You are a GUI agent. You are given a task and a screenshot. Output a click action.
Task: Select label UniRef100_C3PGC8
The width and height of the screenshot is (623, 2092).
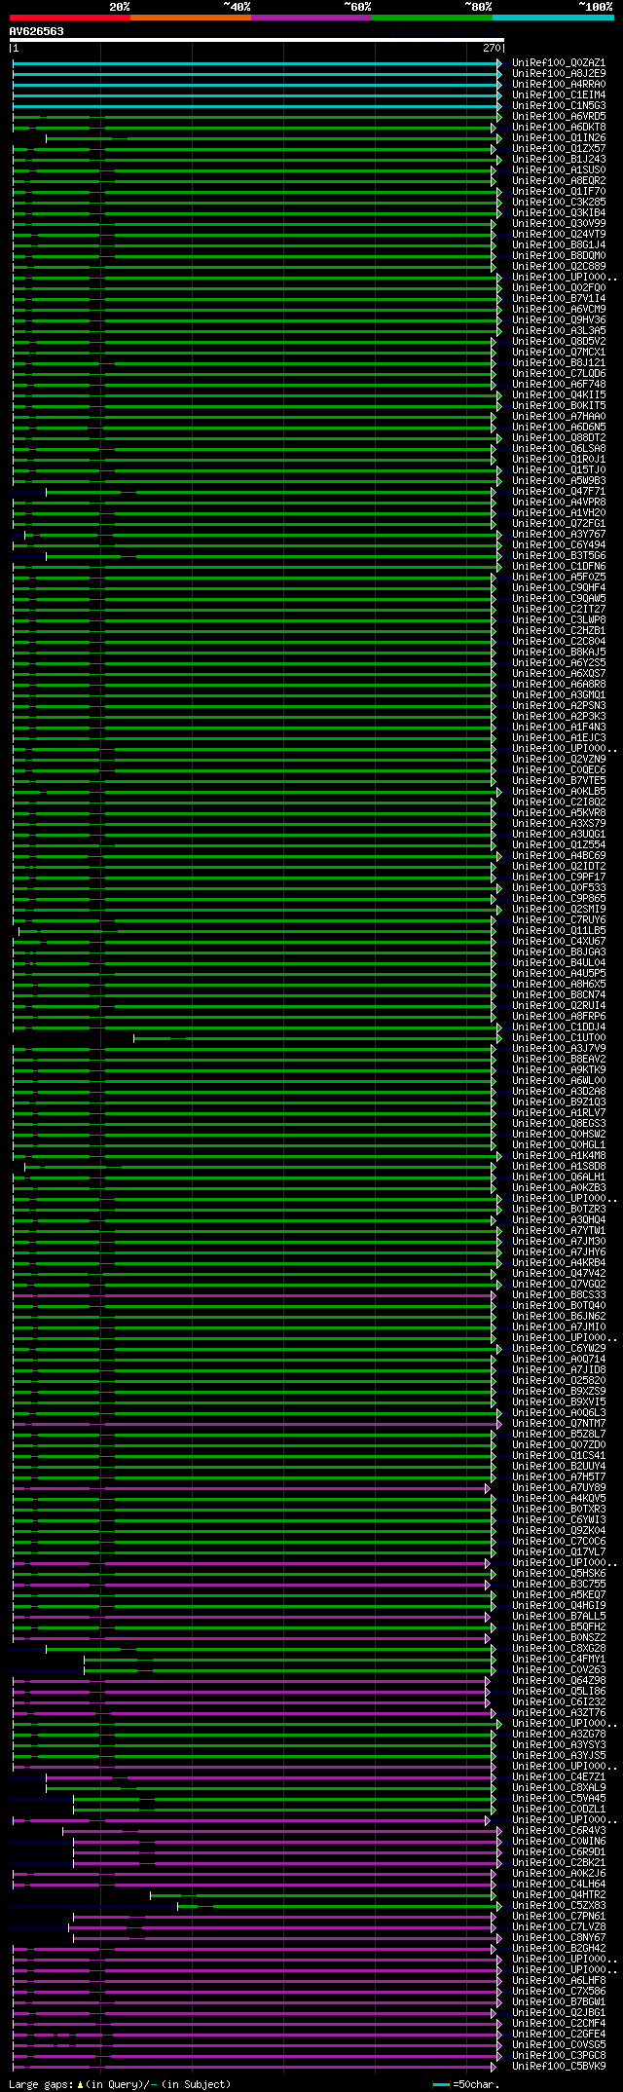pos(559,2055)
